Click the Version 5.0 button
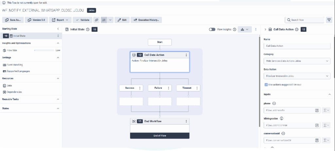 [x=37, y=20]
